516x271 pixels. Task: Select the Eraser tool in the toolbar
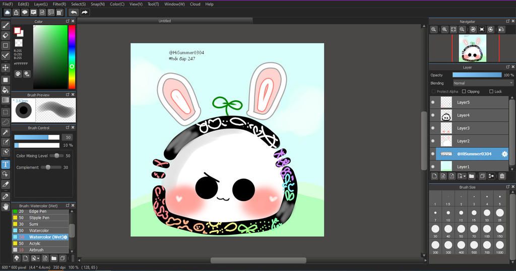[x=5, y=35]
